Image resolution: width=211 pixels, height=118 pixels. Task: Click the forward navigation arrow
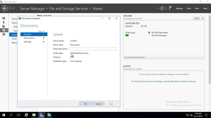(10, 9)
